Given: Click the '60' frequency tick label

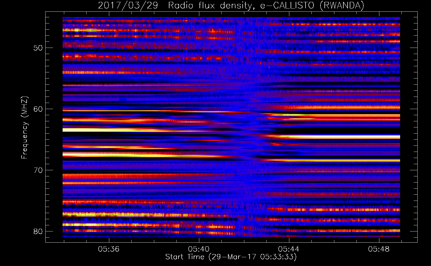Looking at the screenshot, I should (x=38, y=109).
